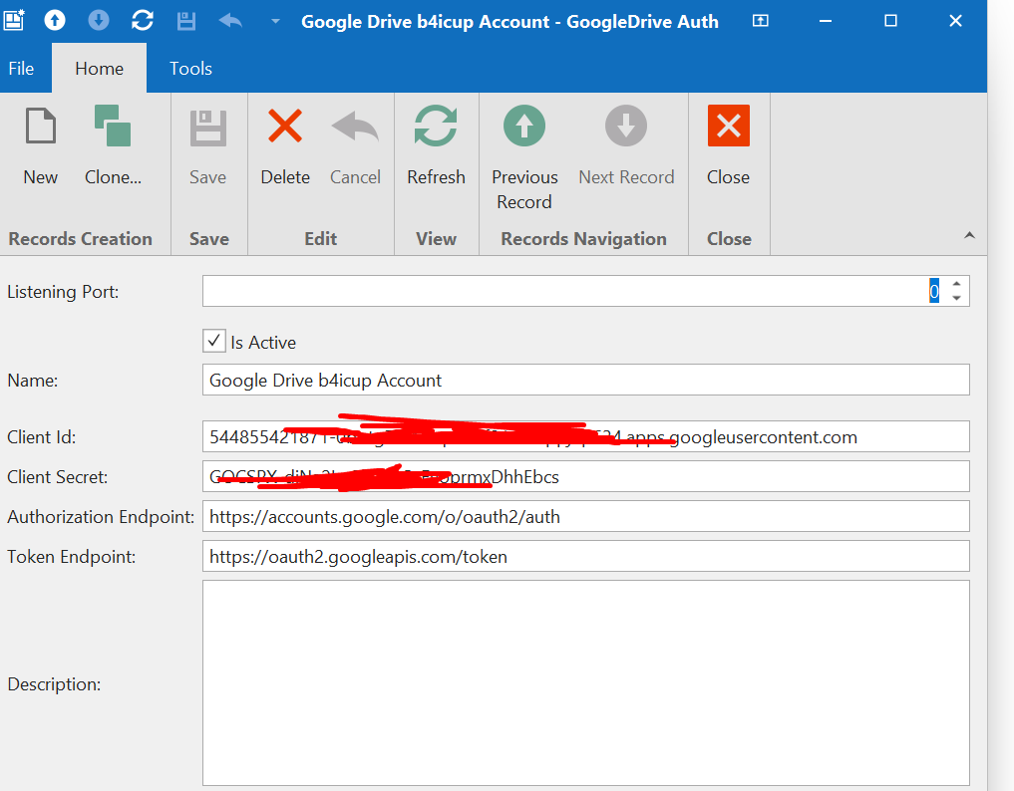Open the quick access toolbar customize dropdown

click(275, 21)
